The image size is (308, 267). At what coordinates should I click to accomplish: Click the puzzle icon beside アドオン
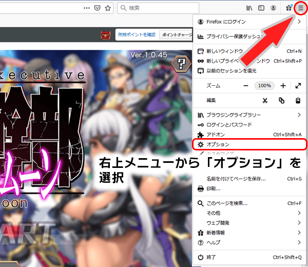click(201, 135)
